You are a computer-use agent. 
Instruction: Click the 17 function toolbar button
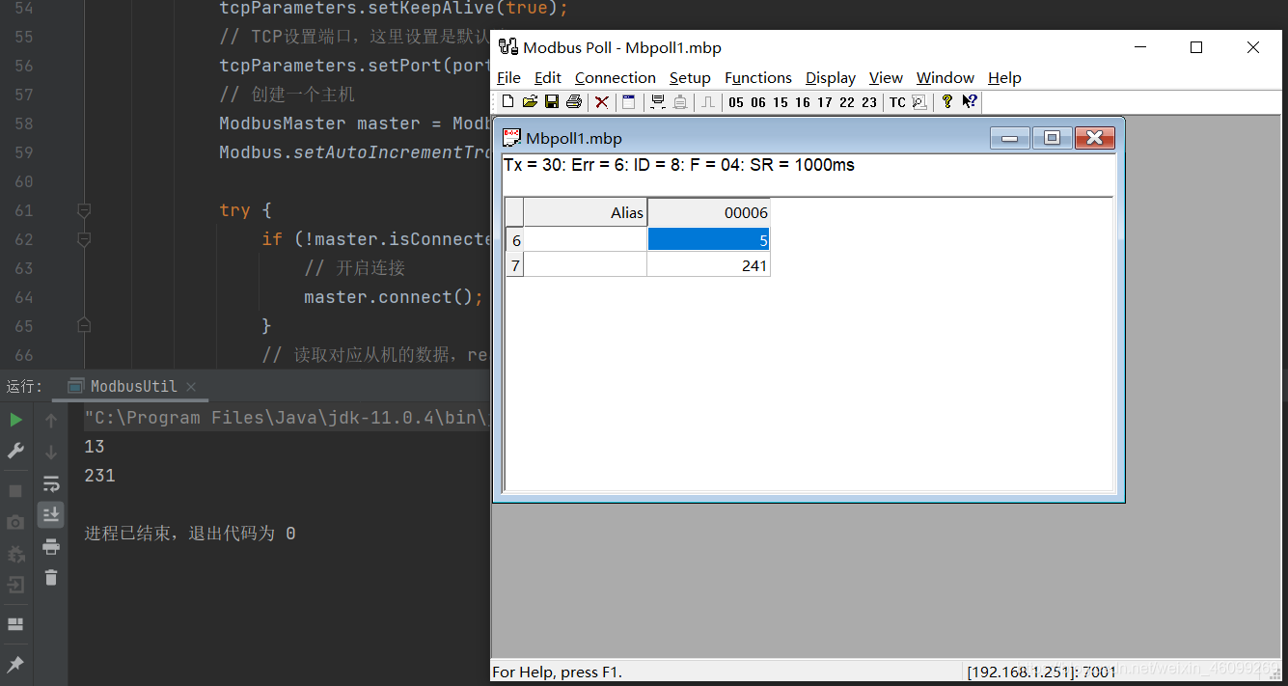click(x=825, y=102)
